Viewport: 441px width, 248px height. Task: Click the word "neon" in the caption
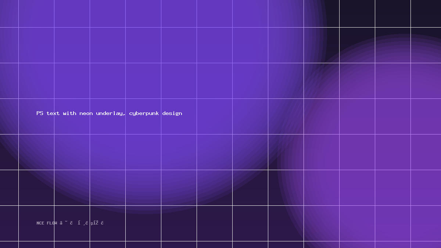(86, 113)
